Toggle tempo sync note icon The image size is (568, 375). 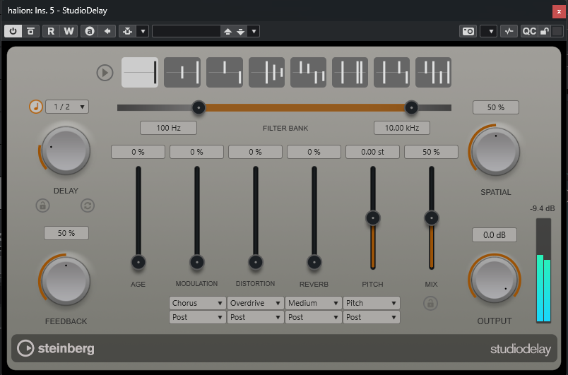36,107
